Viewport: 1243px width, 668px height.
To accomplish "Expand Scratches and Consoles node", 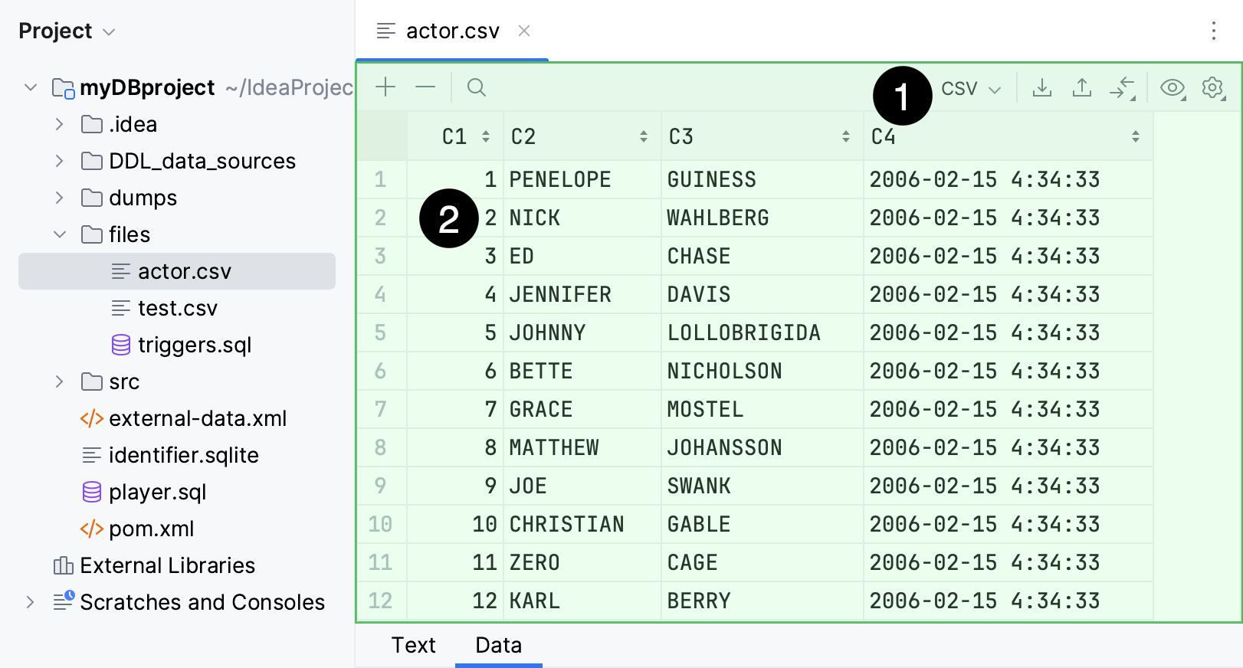I will [31, 602].
